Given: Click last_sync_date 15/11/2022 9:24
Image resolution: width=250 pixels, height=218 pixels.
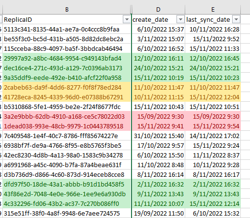Looking at the screenshot, I should [x=213, y=145].
